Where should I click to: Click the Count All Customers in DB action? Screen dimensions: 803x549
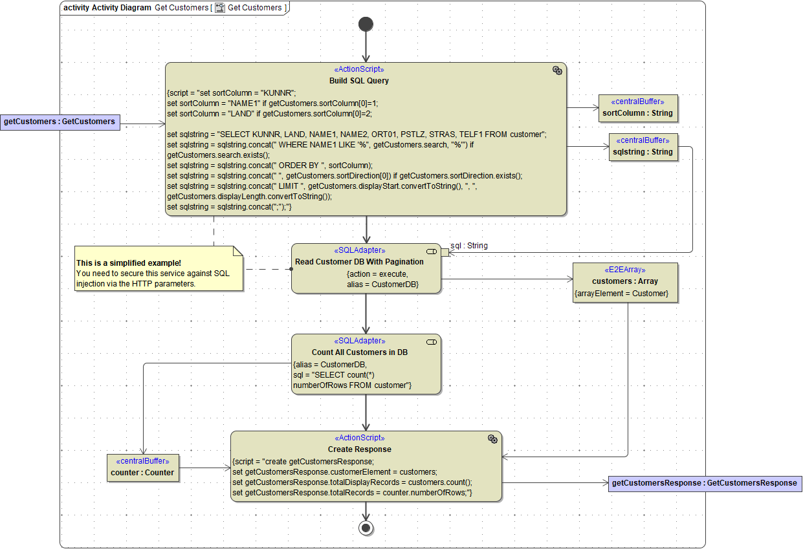(366, 363)
